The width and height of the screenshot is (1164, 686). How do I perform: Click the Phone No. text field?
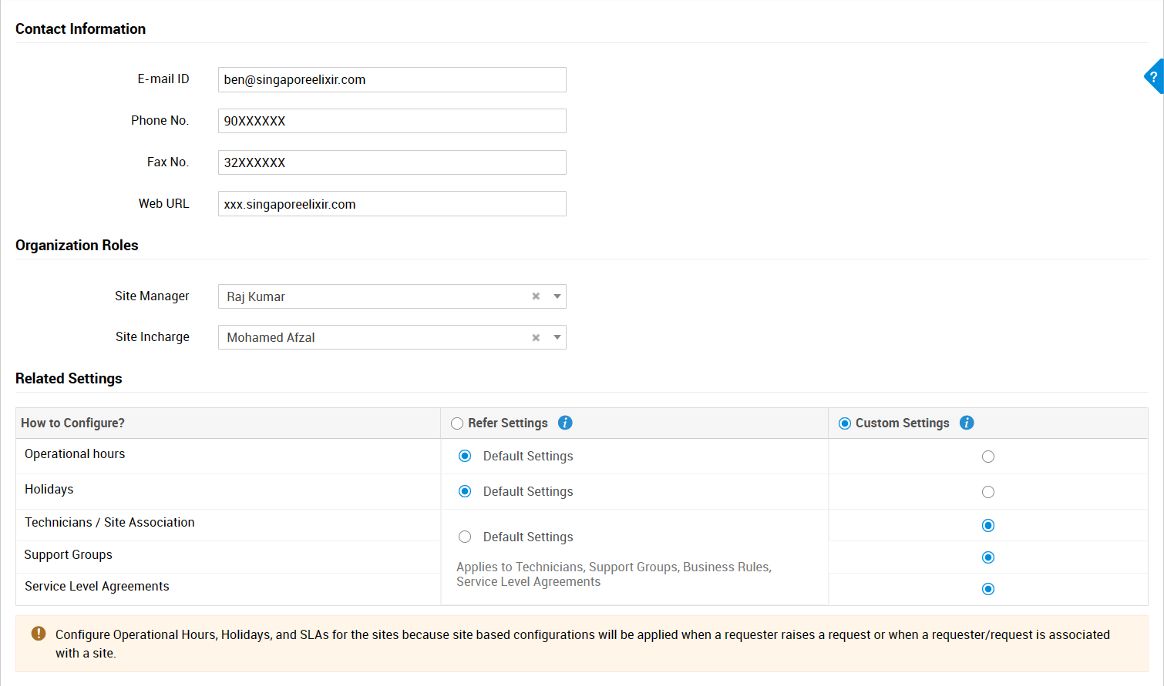coord(392,121)
